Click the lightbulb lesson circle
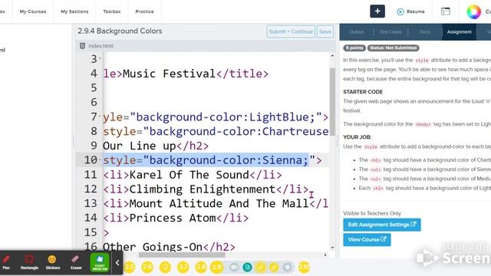Image resolution: width=491 pixels, height=276 pixels. click(x=165, y=268)
